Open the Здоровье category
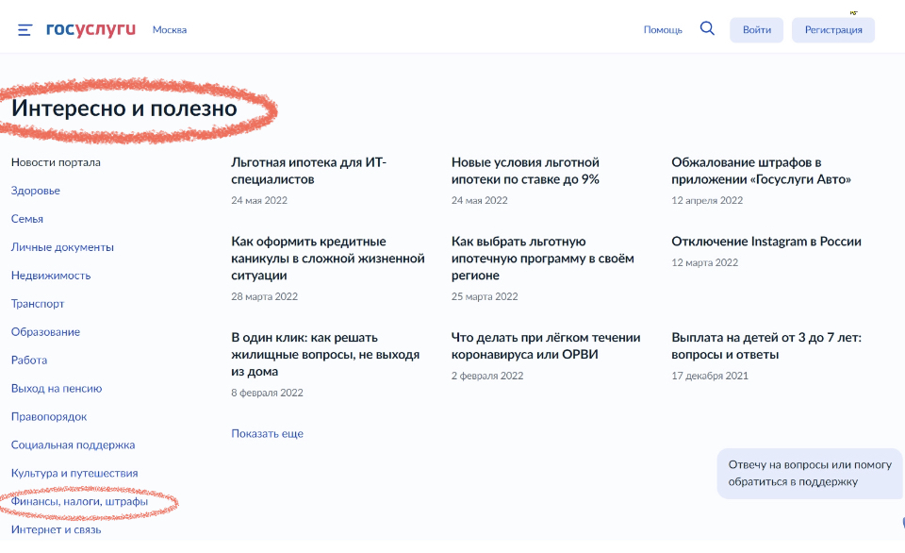 click(x=35, y=191)
